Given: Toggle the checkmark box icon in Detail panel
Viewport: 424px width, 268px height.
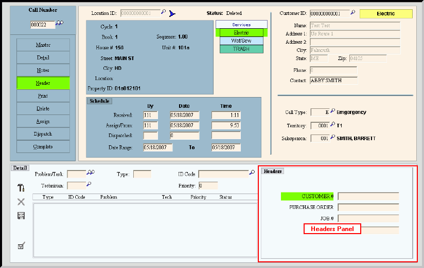Looking at the screenshot, I should [x=21, y=246].
